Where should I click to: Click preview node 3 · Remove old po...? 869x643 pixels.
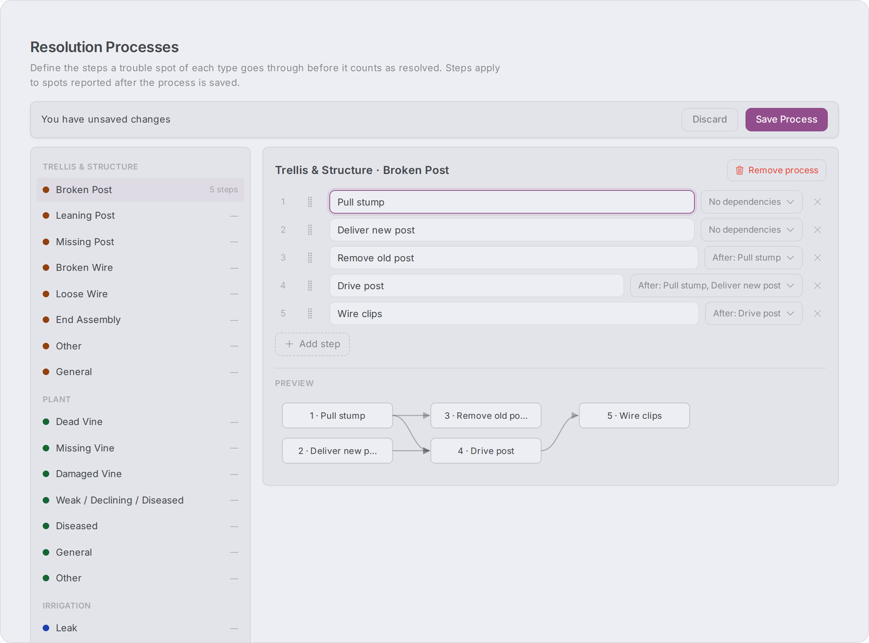486,416
